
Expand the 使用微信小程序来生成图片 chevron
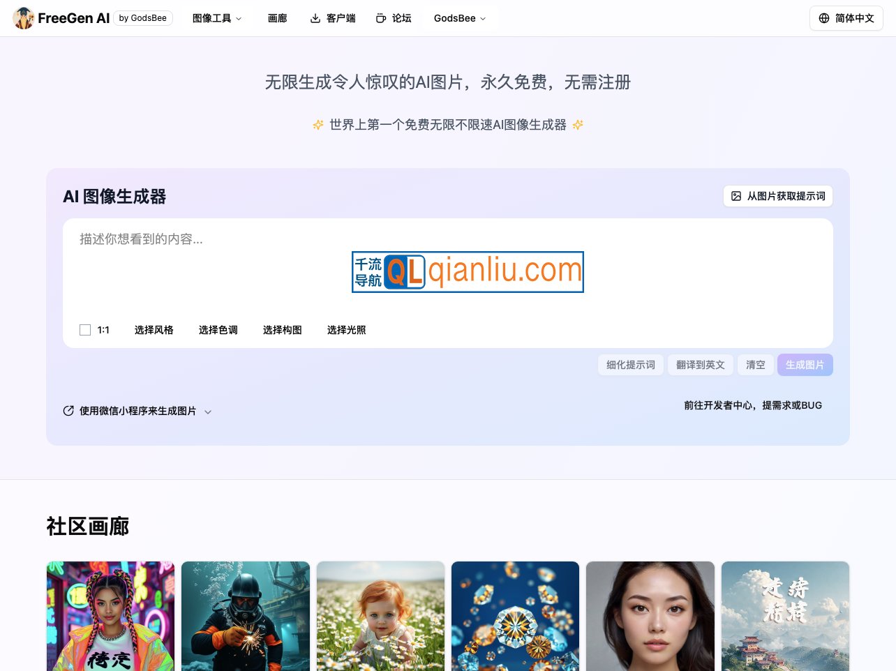(x=208, y=412)
